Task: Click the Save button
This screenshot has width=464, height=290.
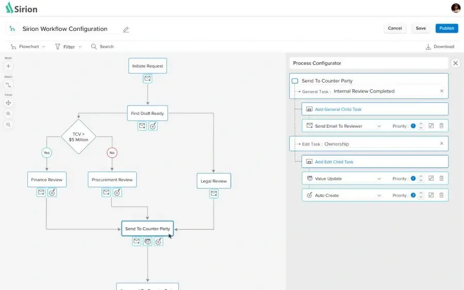Action: point(421,28)
